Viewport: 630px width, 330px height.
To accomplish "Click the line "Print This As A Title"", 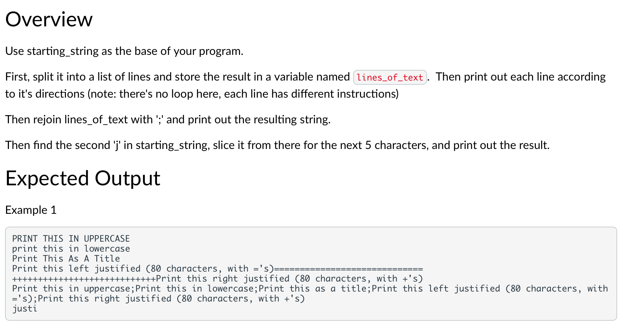I will click(x=66, y=258).
